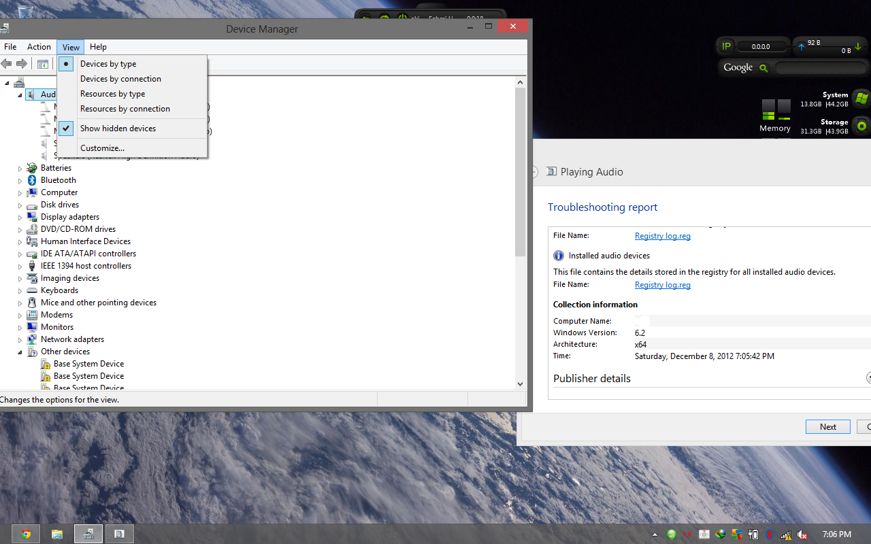Open the Action menu

[39, 47]
